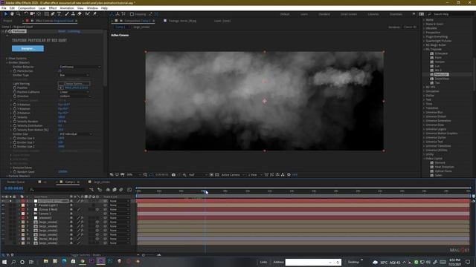
Task: Select the Eraser tool
Action: (80, 14)
